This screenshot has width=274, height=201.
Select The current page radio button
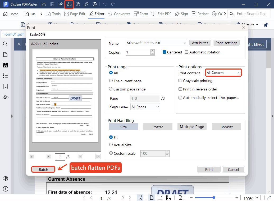111,81
